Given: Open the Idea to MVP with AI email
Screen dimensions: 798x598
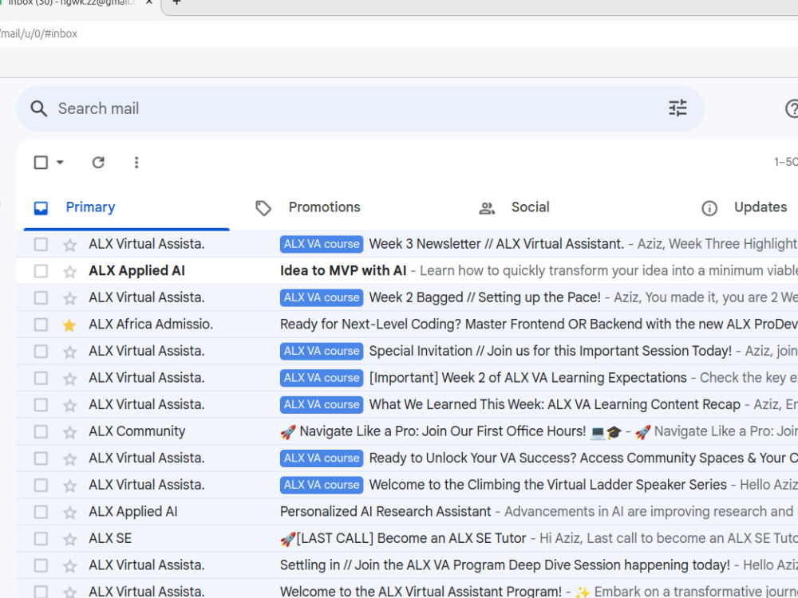Looking at the screenshot, I should 343,270.
